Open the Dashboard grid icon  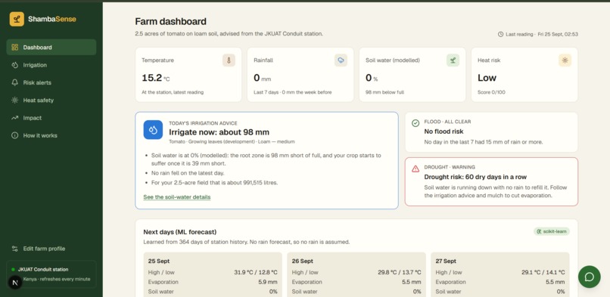(x=15, y=48)
